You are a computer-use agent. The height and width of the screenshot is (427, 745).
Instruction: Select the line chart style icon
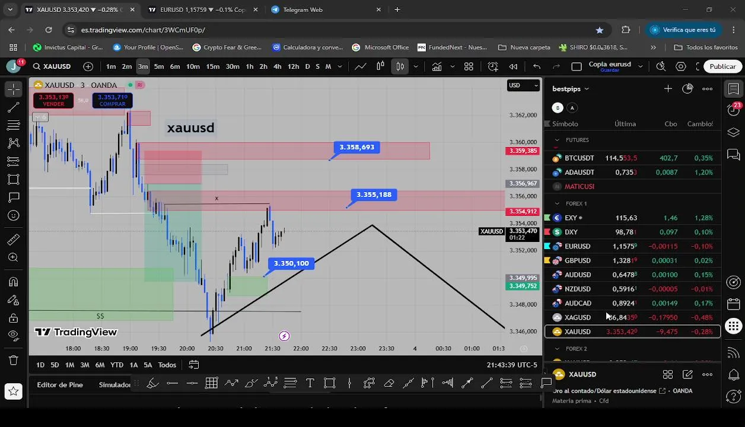361,66
